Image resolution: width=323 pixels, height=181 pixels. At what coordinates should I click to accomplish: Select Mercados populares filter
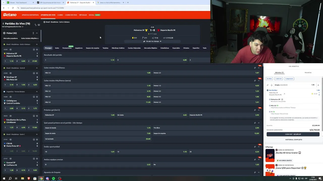11,38
